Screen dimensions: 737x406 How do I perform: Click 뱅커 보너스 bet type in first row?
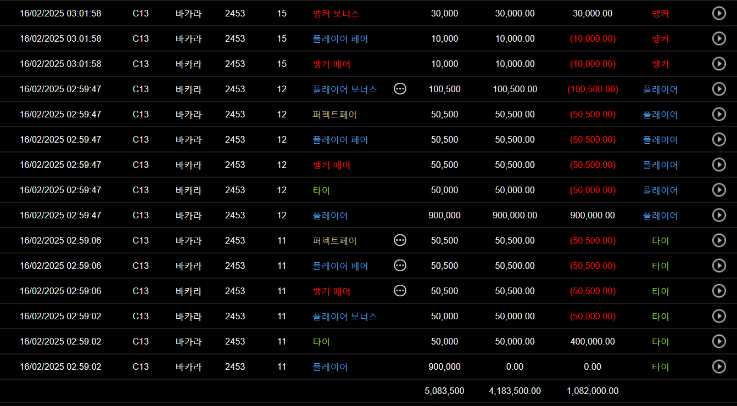[x=336, y=13]
